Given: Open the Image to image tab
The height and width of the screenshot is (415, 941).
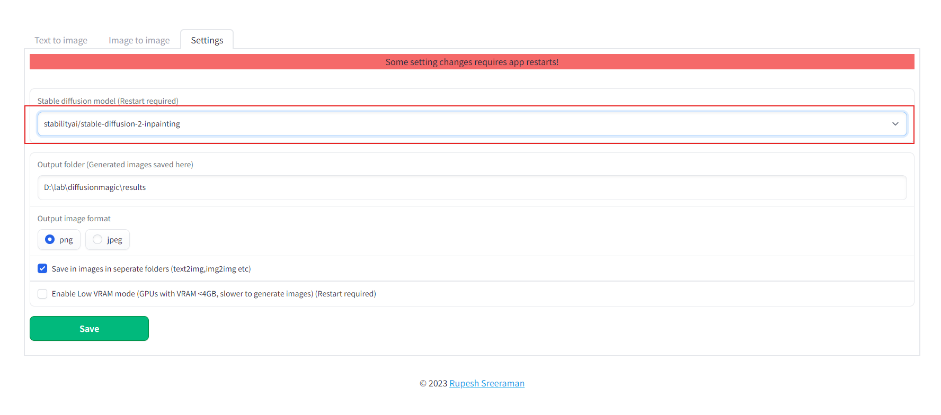Looking at the screenshot, I should pyautogui.click(x=139, y=40).
